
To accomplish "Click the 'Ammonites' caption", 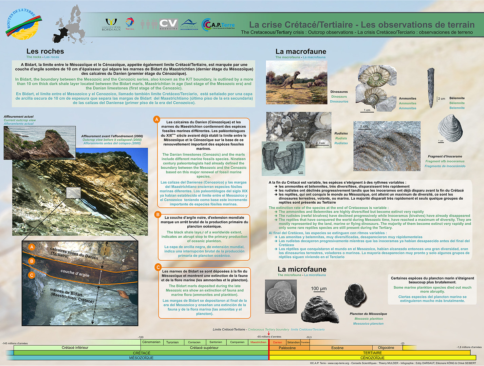I will (x=408, y=99).
